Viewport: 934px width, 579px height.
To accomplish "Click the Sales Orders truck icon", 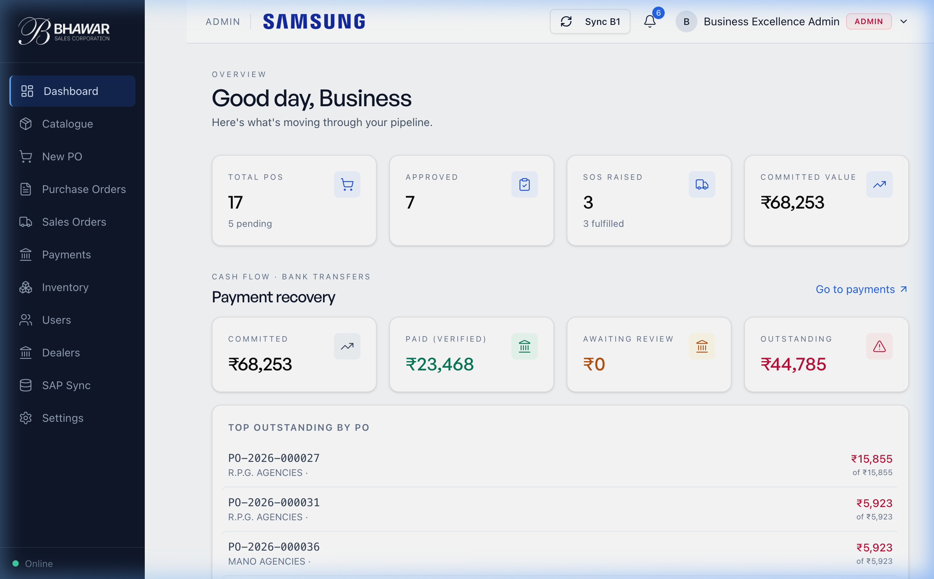I will (26, 222).
